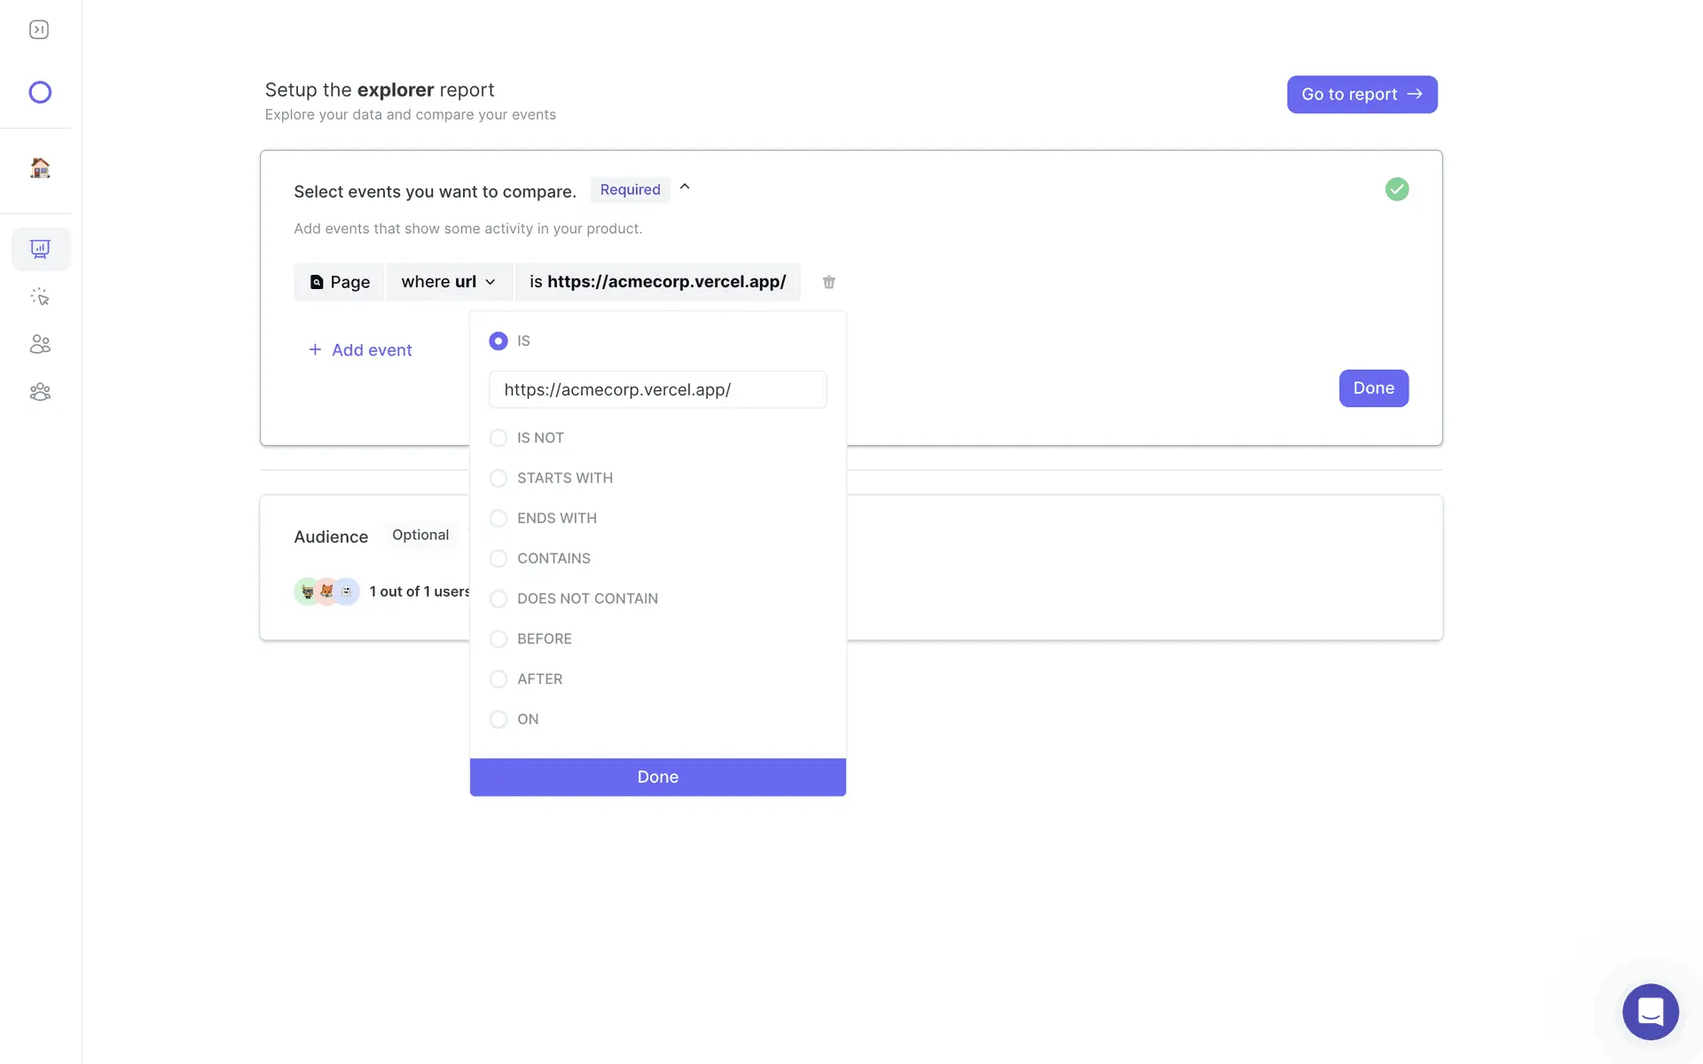
Task: Click the Add event link
Action: [360, 350]
